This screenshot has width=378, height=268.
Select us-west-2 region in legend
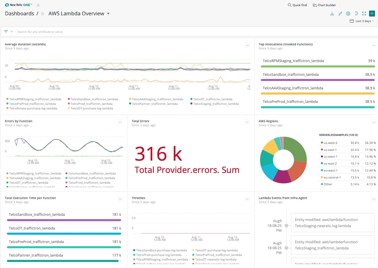tap(348, 143)
